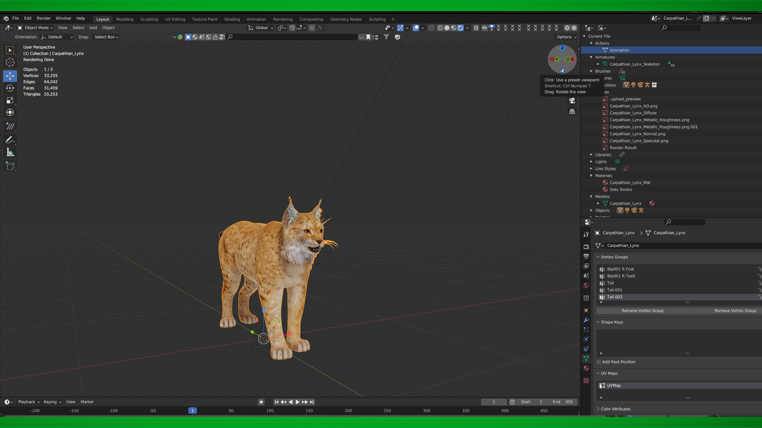This screenshot has width=762, height=428.
Task: Open the Texture properties tab
Action: pos(586,380)
